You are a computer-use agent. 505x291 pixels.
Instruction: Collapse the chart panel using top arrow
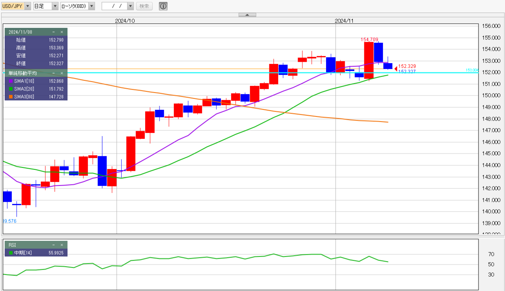pos(247,15)
